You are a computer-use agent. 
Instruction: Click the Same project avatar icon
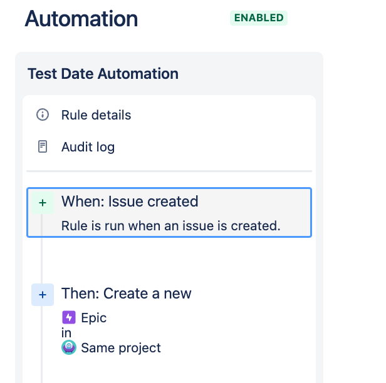tap(68, 348)
